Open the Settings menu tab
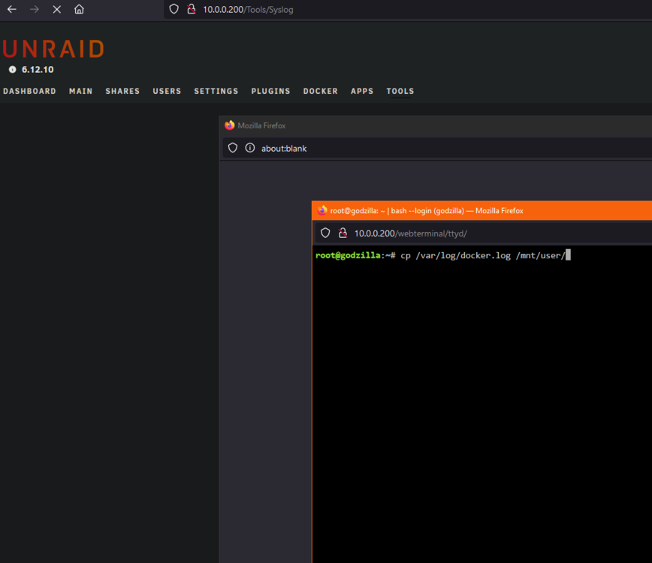The image size is (652, 563). (x=216, y=91)
